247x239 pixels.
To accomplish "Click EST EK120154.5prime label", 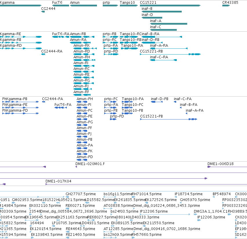I will pos(46,229).
